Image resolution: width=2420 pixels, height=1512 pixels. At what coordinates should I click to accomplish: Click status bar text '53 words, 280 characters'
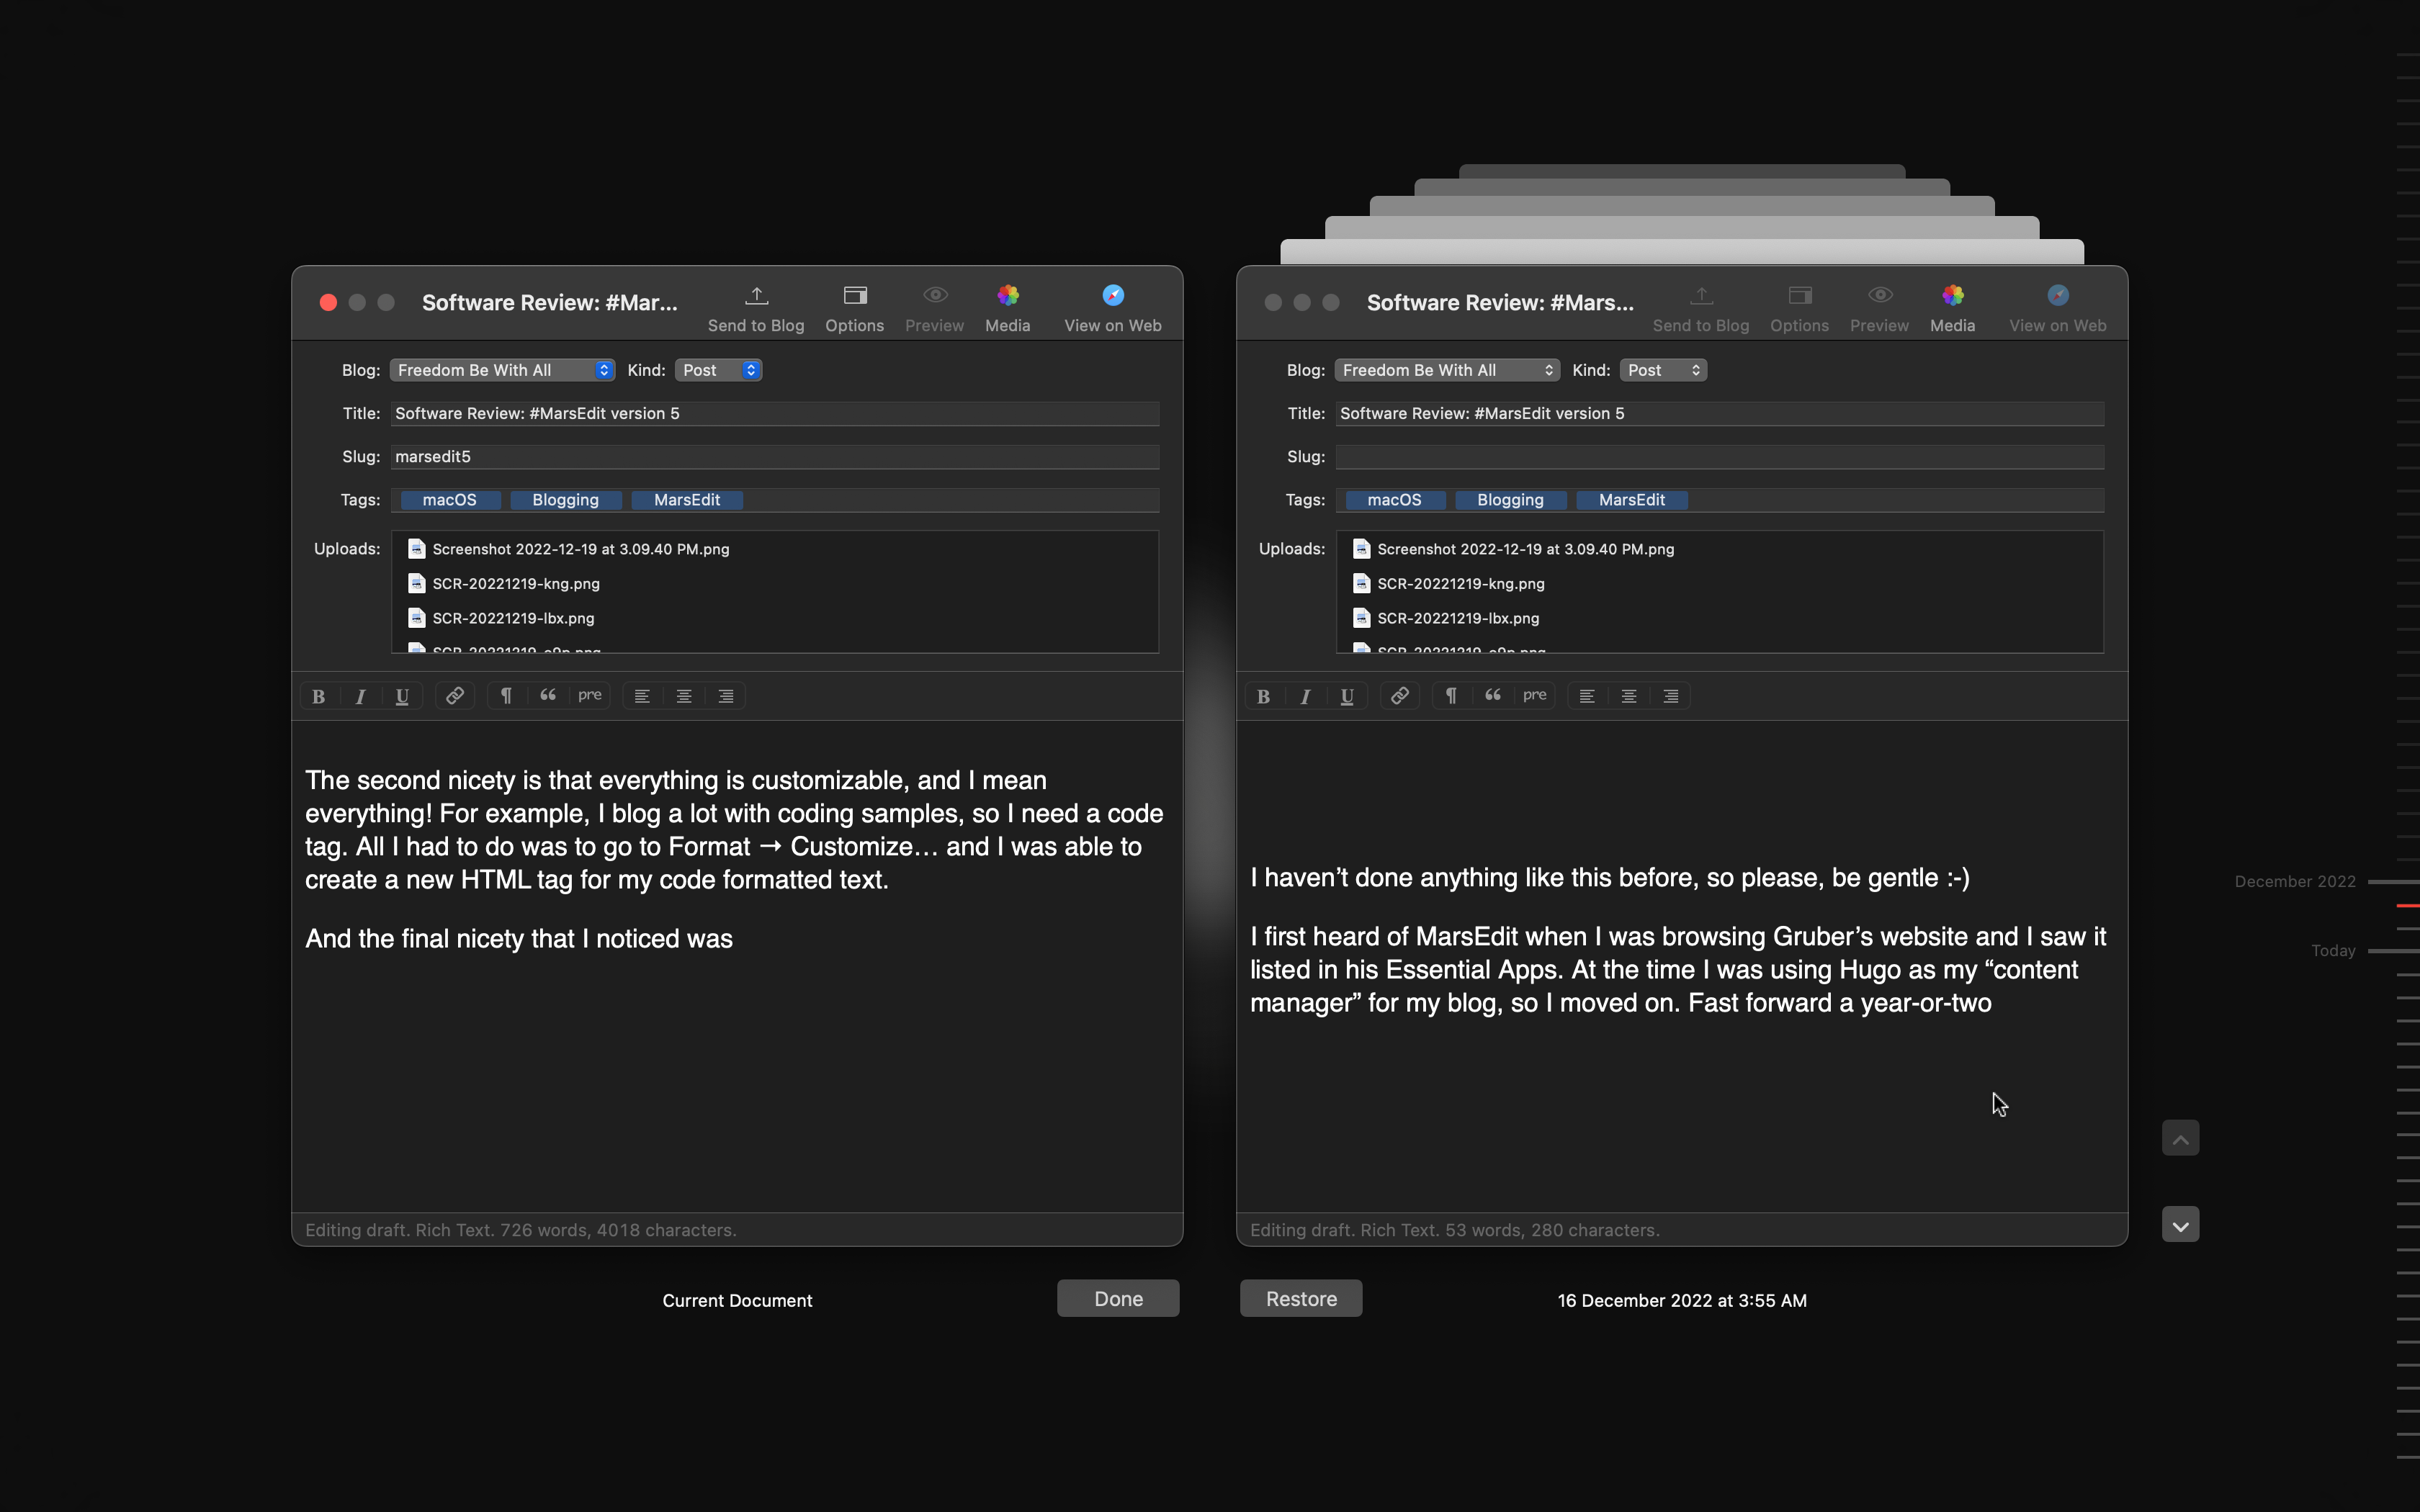tap(1552, 1230)
